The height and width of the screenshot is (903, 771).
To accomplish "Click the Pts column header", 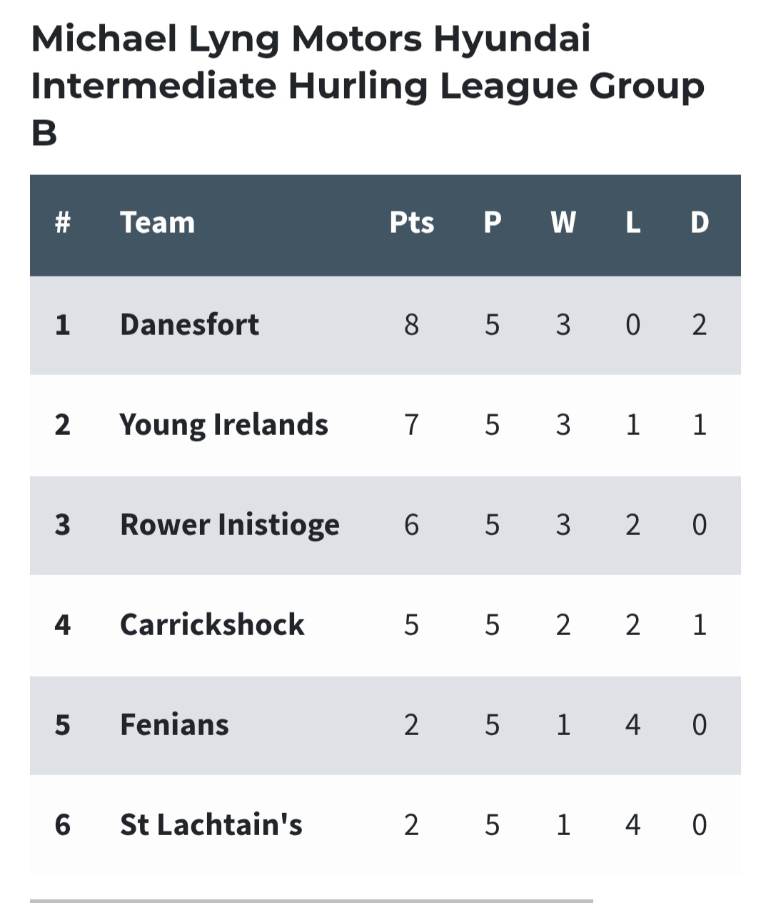I will (x=412, y=222).
